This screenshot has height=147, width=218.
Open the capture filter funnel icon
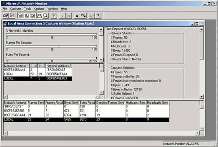coord(54,15)
